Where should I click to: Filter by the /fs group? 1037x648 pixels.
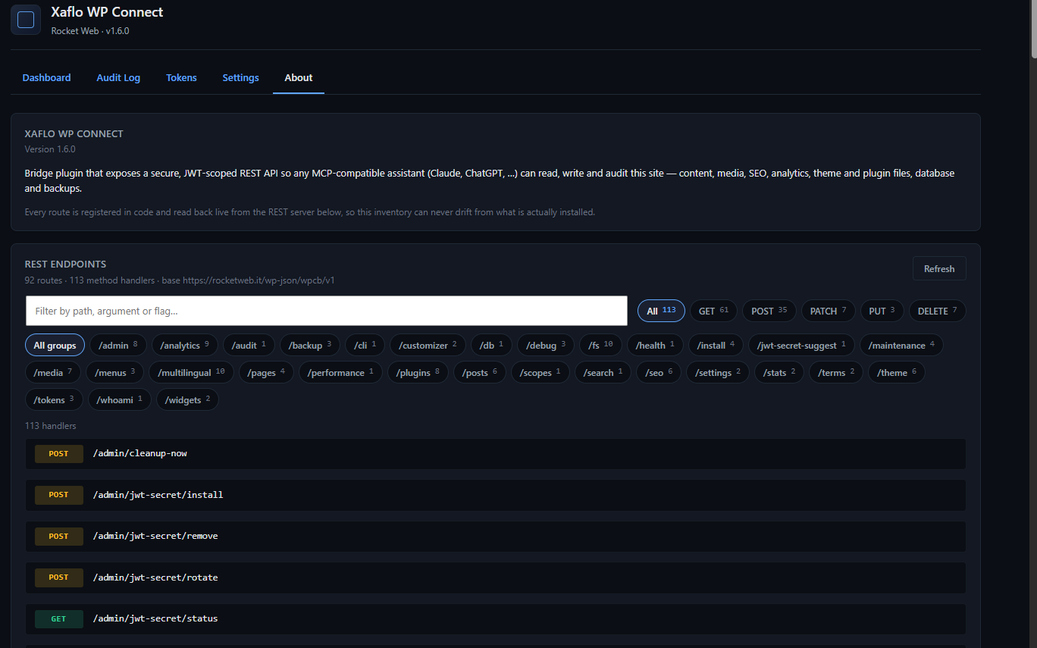601,346
